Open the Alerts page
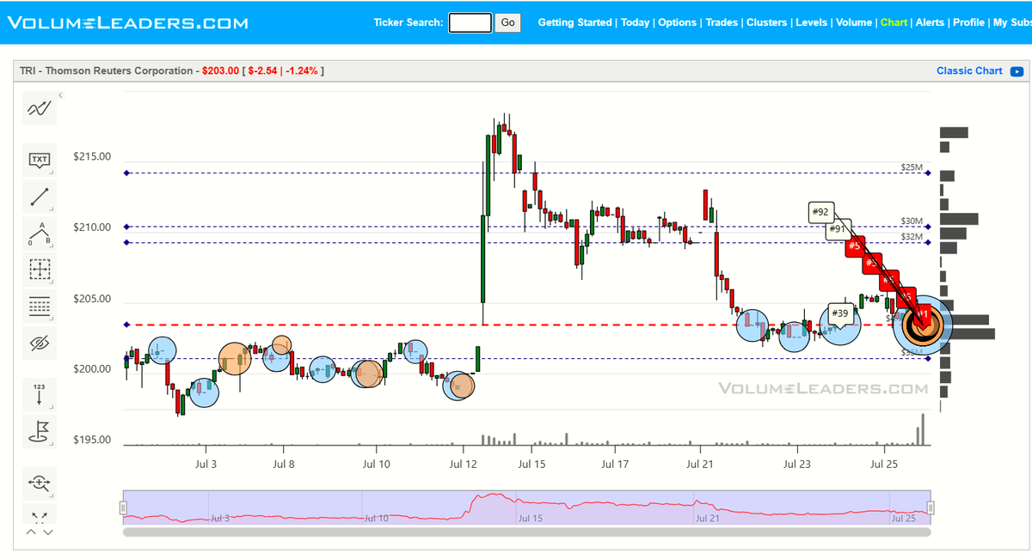 pyautogui.click(x=930, y=22)
